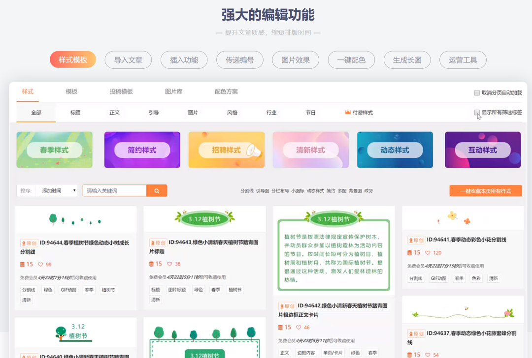Click 一键收藏本页所有样式 button

[486, 191]
